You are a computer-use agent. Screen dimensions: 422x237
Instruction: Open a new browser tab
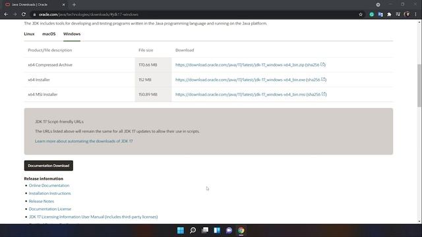(74, 5)
